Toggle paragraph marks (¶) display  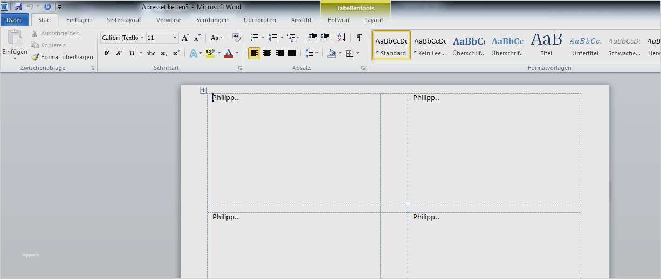click(x=359, y=38)
